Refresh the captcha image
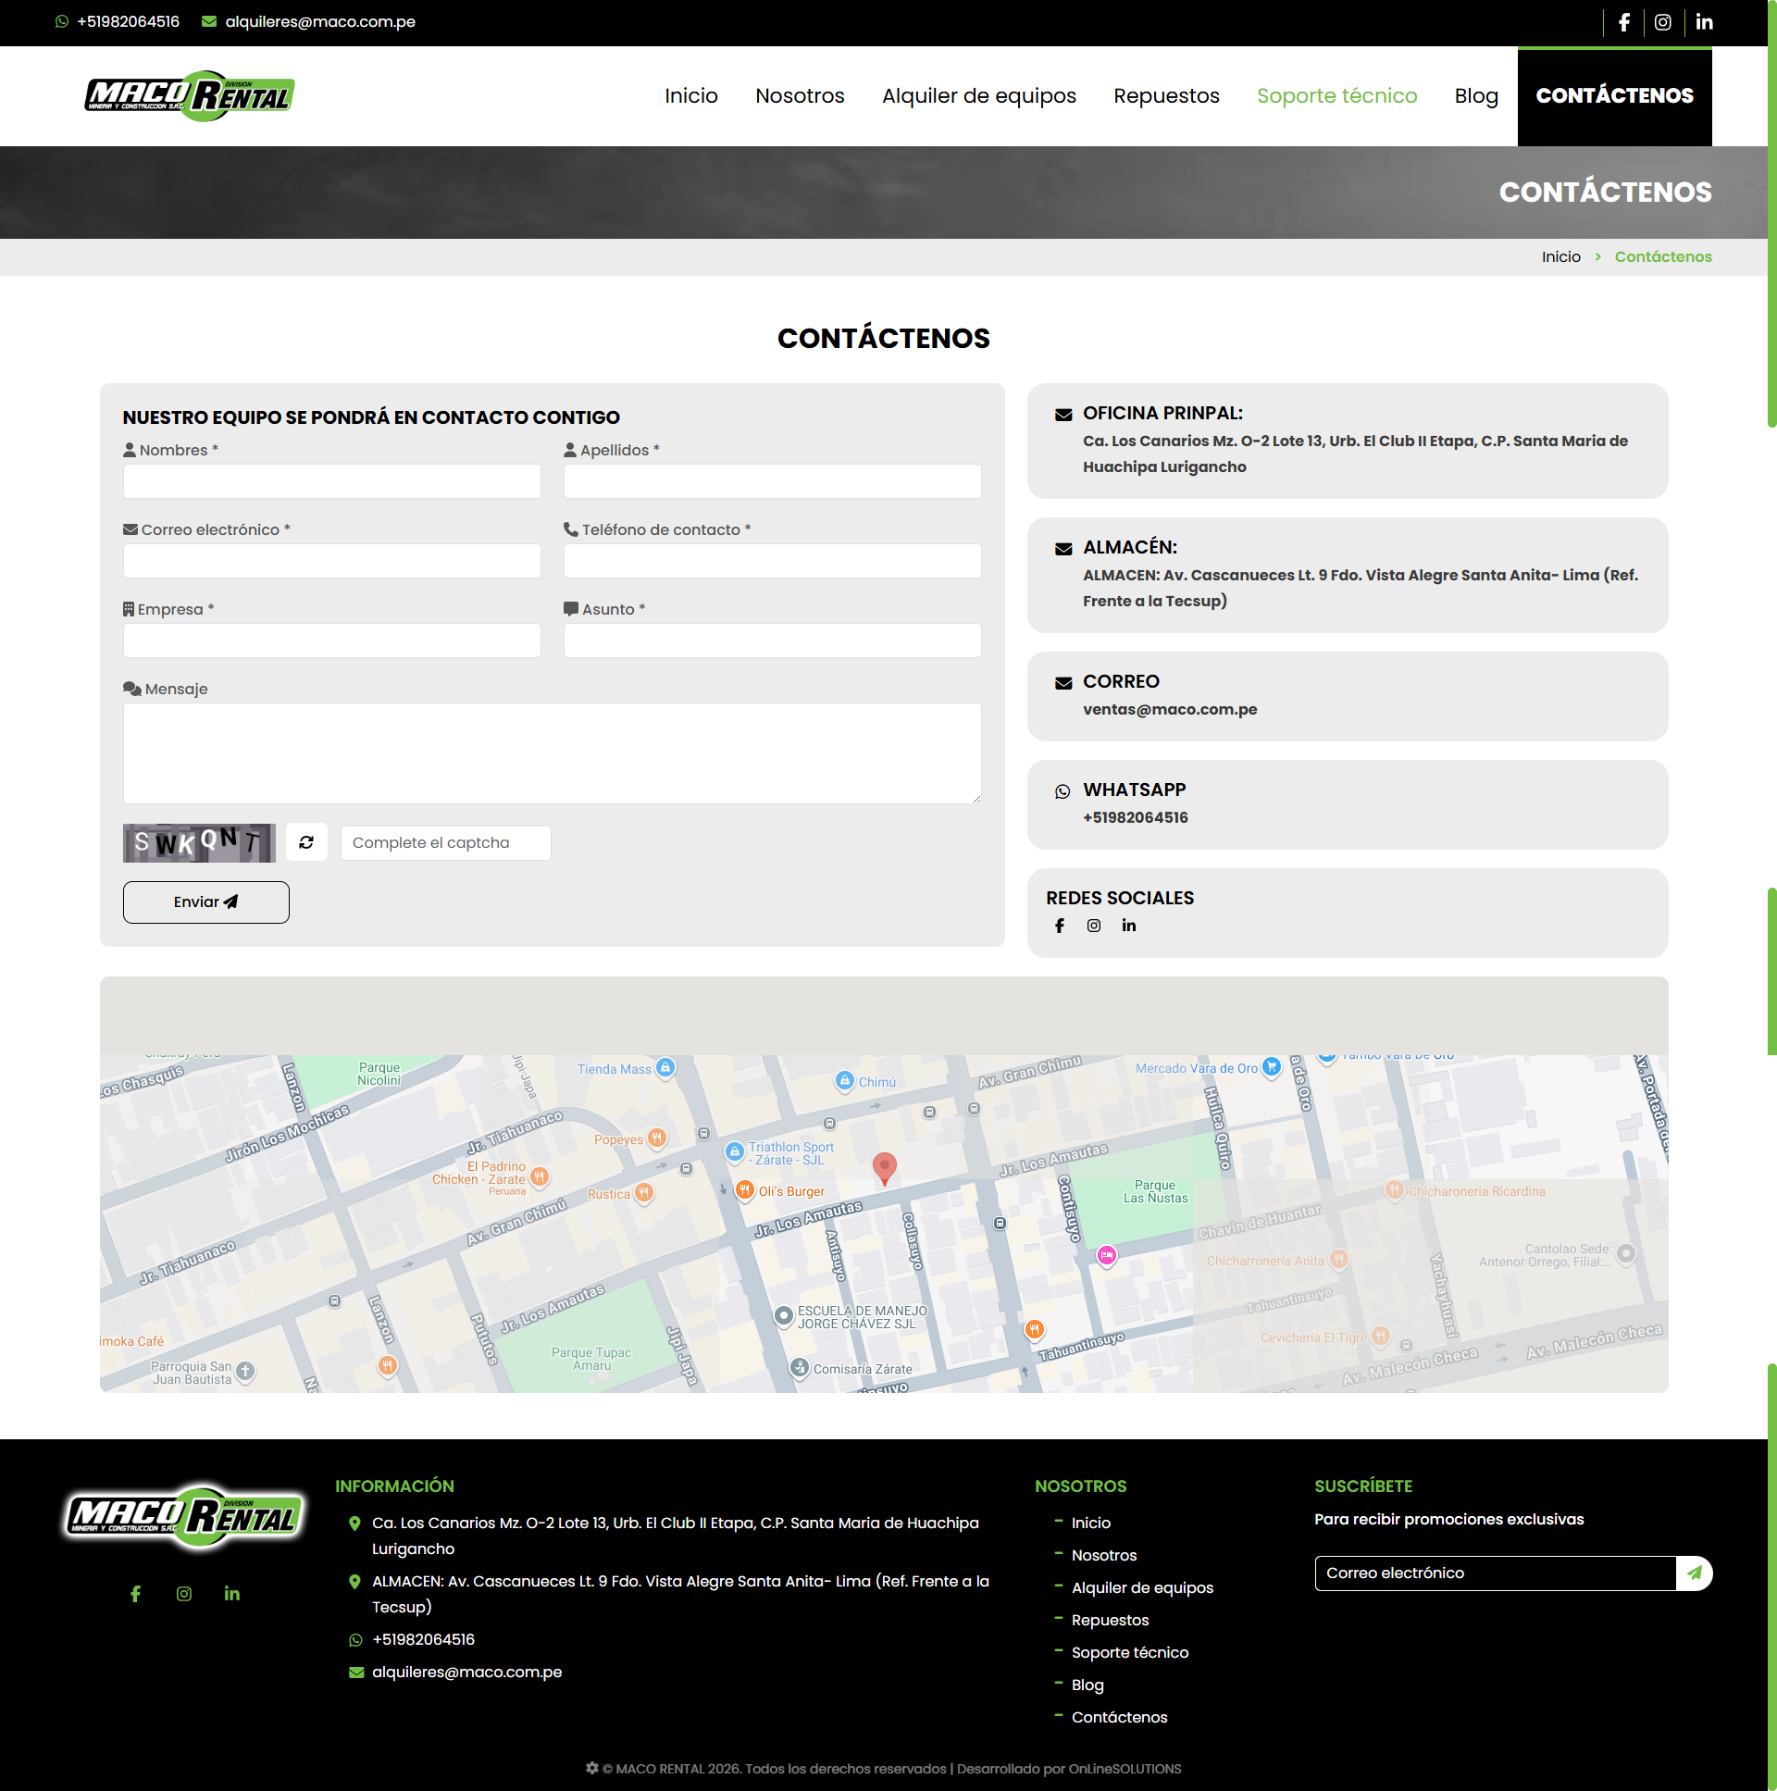The image size is (1777, 1791). tap(306, 842)
